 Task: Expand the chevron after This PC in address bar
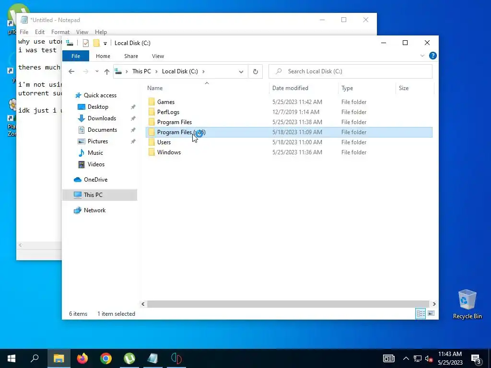coord(157,71)
